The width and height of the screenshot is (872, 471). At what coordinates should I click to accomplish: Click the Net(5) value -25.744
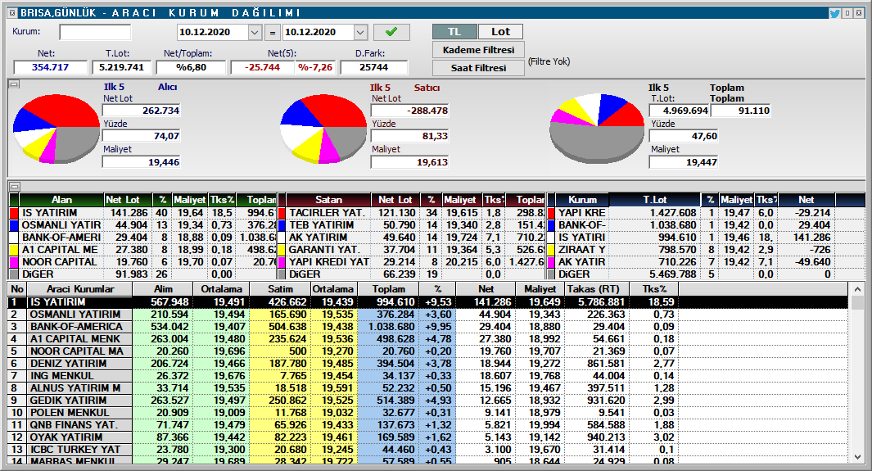tap(263, 67)
